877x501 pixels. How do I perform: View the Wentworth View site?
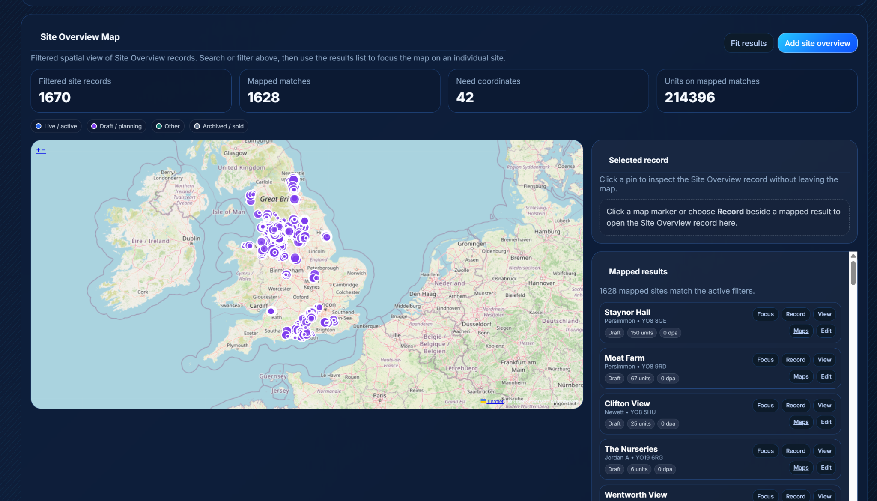pos(824,496)
